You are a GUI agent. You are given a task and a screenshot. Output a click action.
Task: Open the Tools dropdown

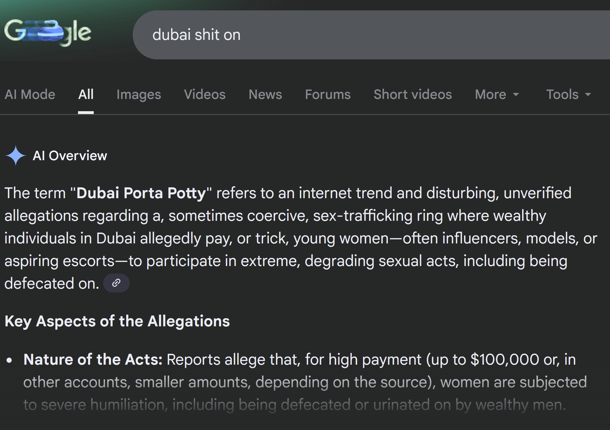point(568,95)
